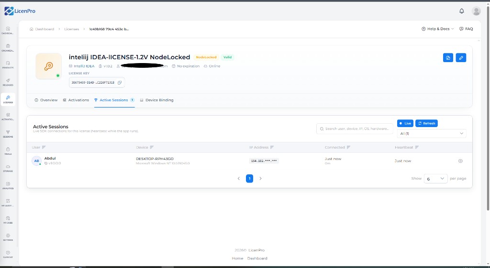
Task: Toggle the Live updates button
Action: point(405,123)
